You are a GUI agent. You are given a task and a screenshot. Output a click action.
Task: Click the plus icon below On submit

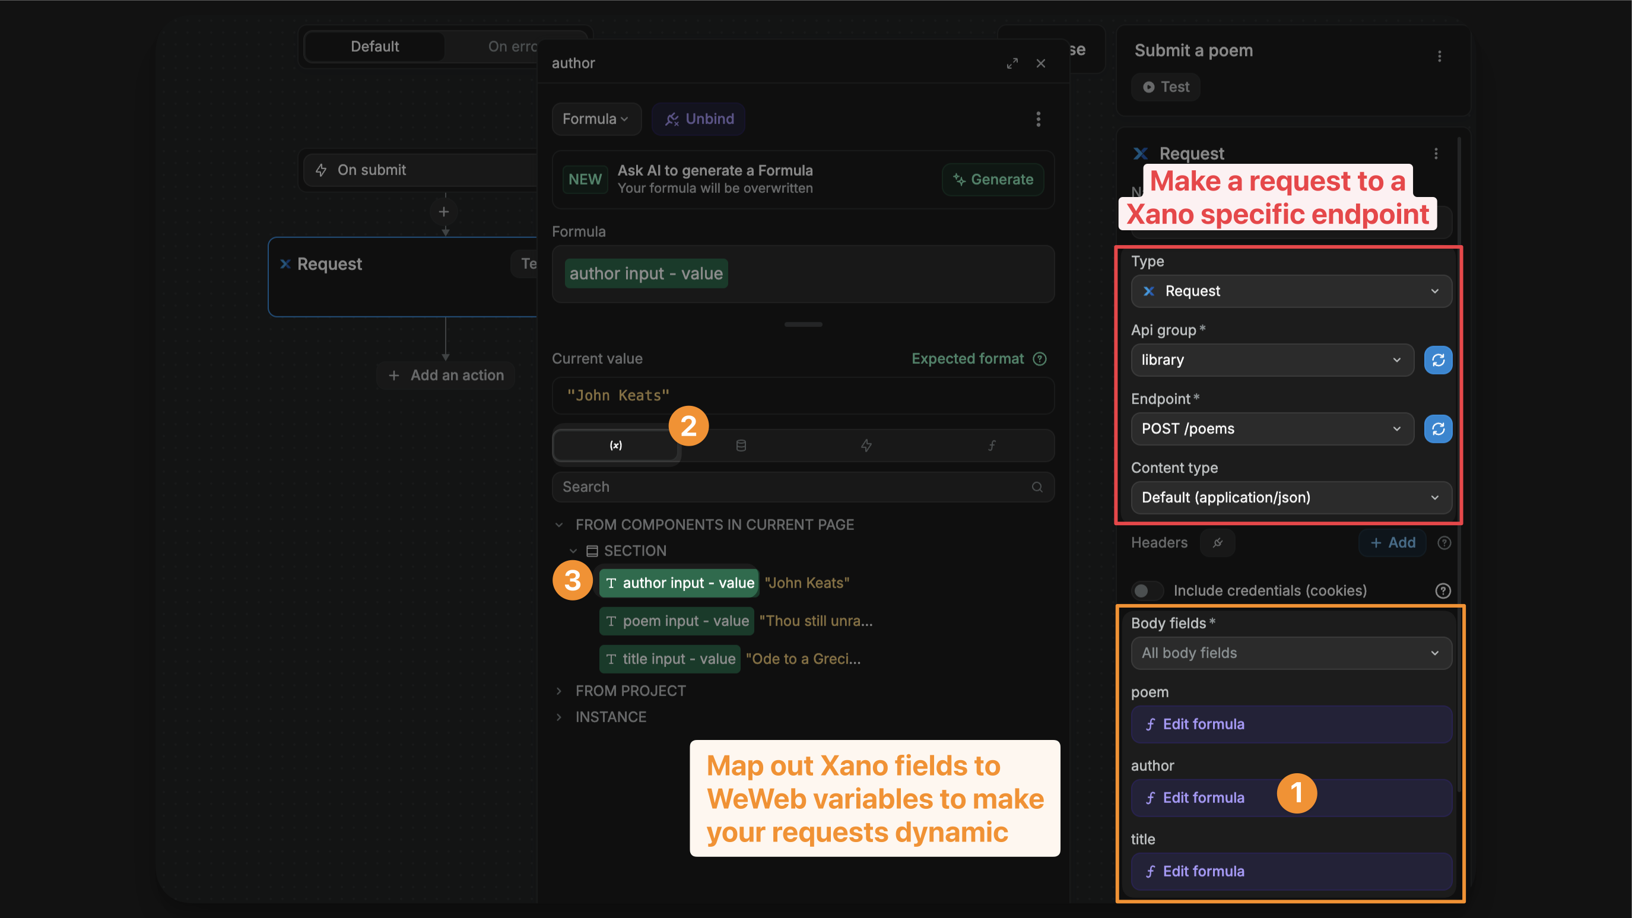(444, 212)
